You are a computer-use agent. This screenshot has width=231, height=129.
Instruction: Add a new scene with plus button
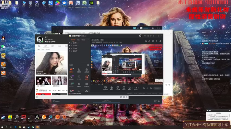89,40
